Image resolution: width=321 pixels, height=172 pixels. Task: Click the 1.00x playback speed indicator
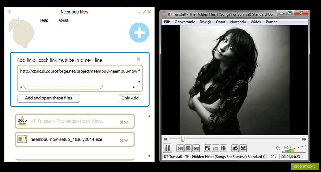tap(272, 157)
